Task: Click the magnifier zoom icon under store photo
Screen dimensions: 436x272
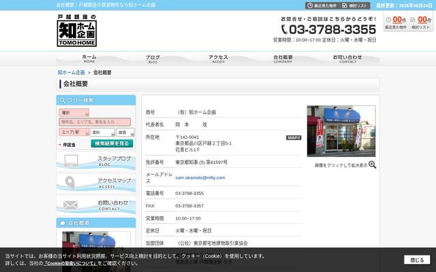Action: [x=373, y=165]
